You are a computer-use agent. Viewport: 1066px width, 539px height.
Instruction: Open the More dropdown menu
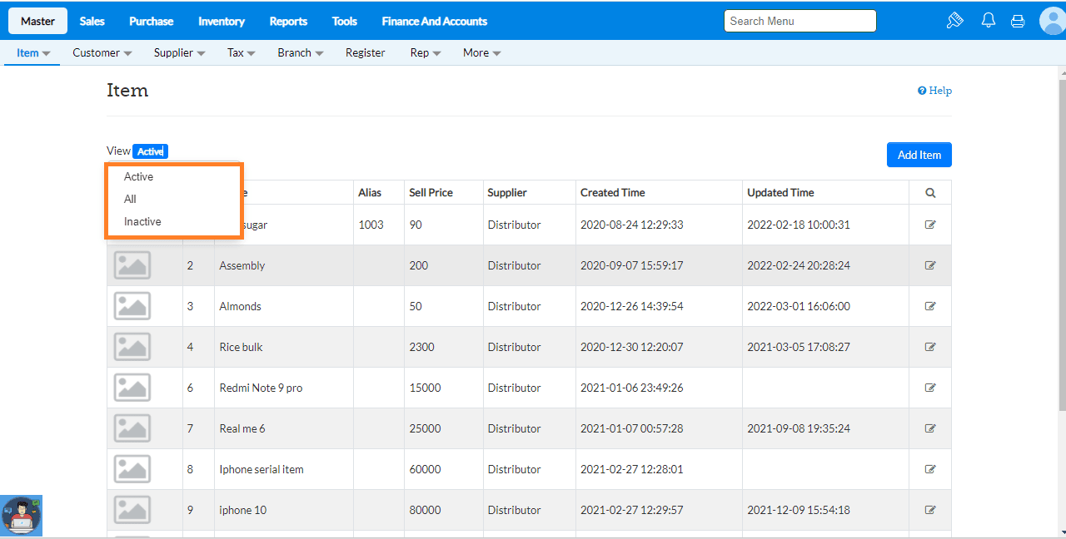coord(482,52)
